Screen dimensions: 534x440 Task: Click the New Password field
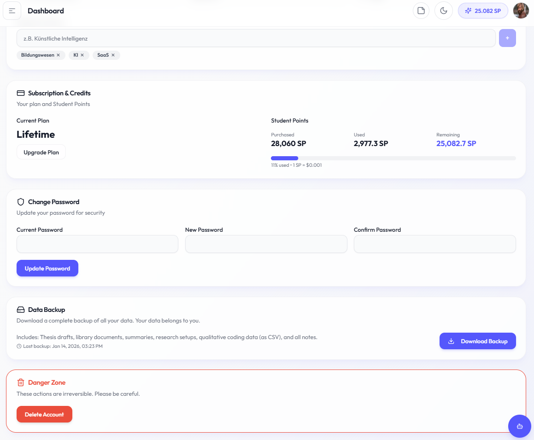point(266,244)
